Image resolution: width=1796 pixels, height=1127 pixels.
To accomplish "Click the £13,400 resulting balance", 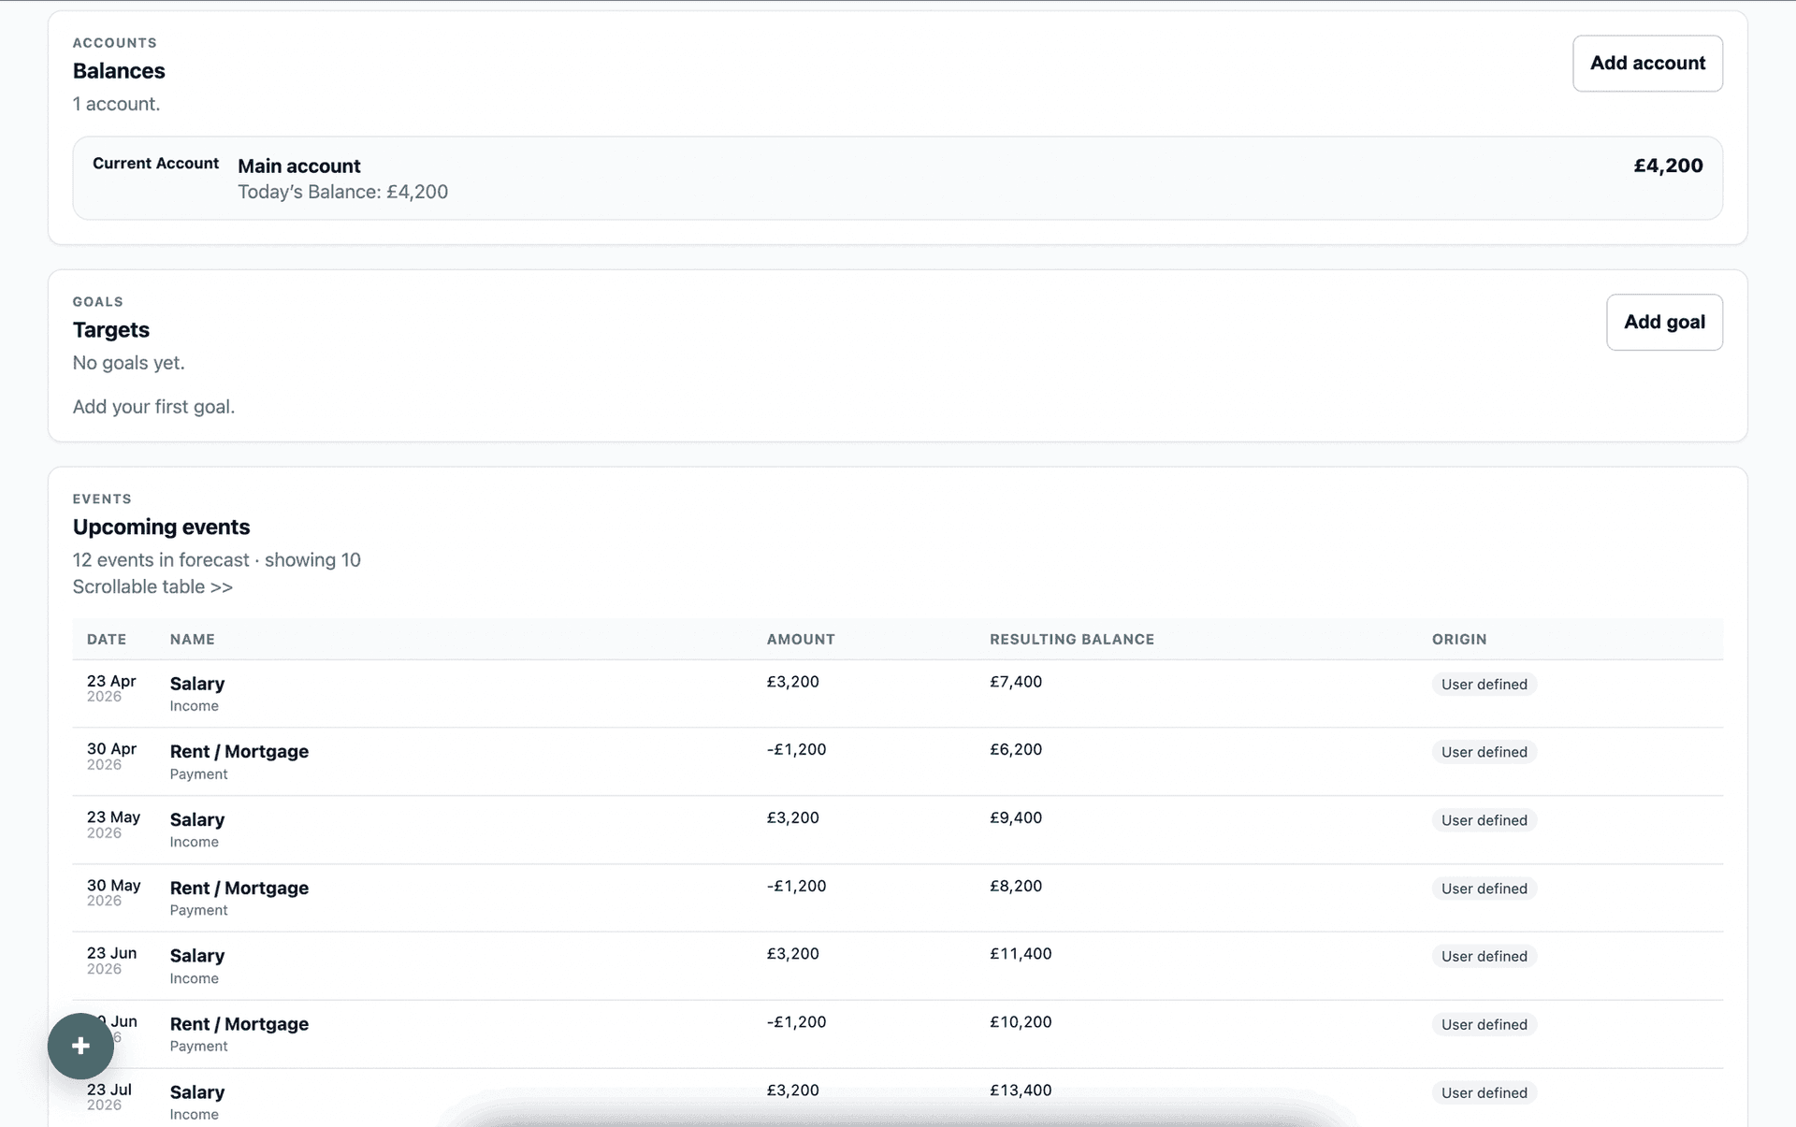I will click(1021, 1091).
